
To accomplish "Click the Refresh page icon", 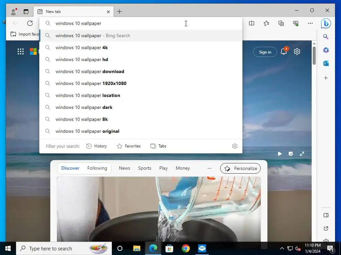I will pos(30,23).
